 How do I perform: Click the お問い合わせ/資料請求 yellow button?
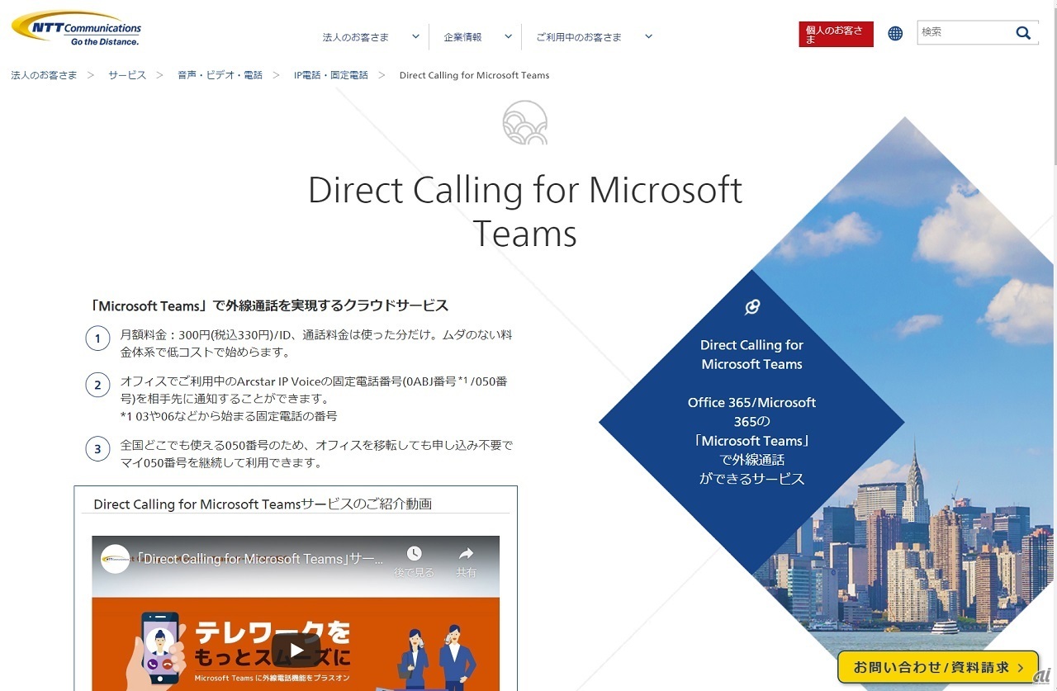click(938, 667)
